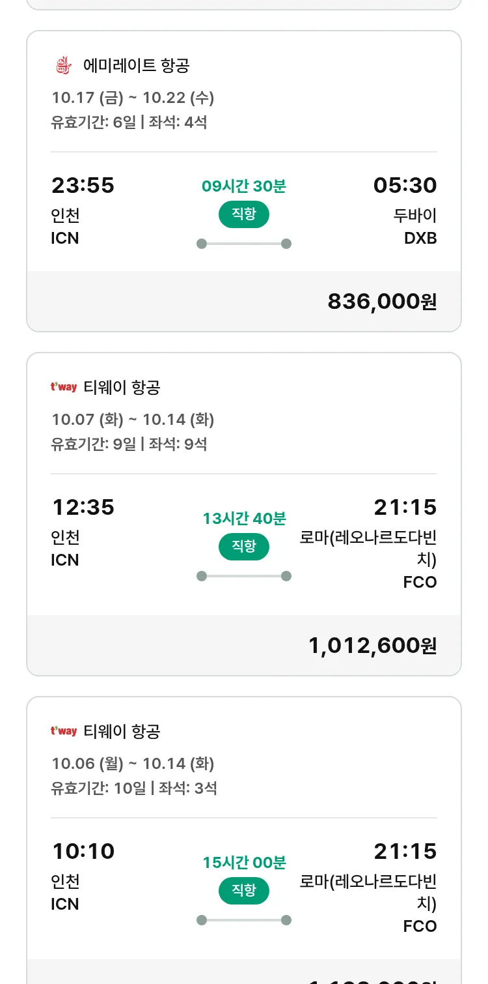Viewport: 488px width, 984px height.
Task: Select the 1,012,600원 fare price
Action: coord(372,646)
